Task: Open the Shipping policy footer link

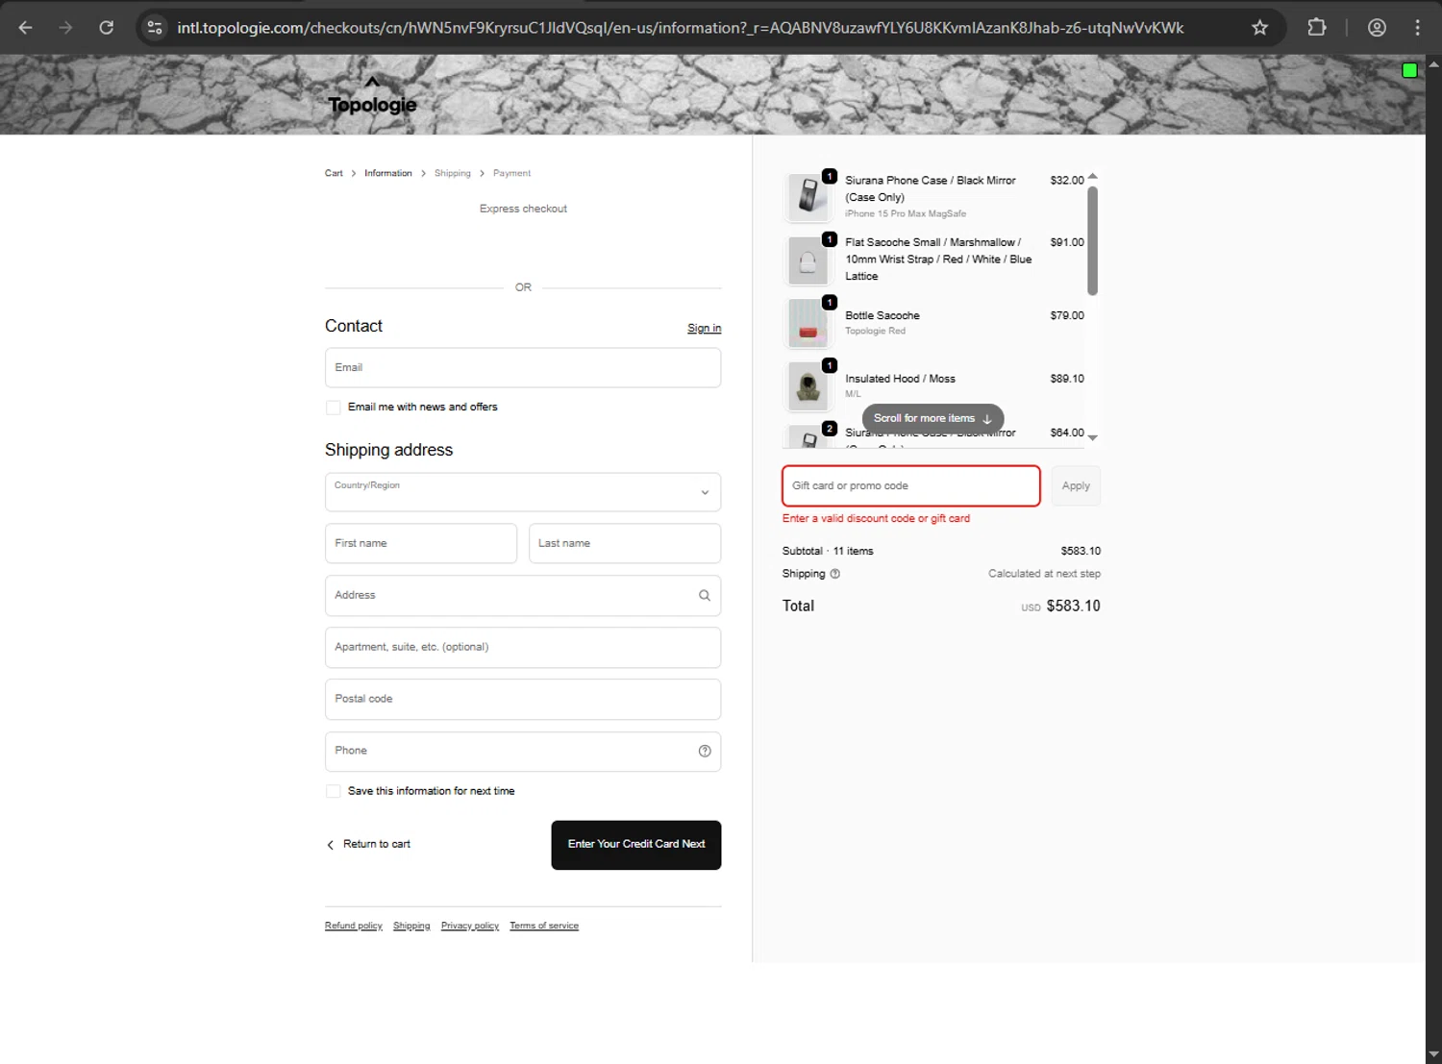Action: click(x=411, y=927)
